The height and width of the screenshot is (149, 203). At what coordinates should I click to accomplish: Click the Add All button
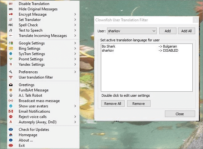pyautogui.click(x=186, y=31)
